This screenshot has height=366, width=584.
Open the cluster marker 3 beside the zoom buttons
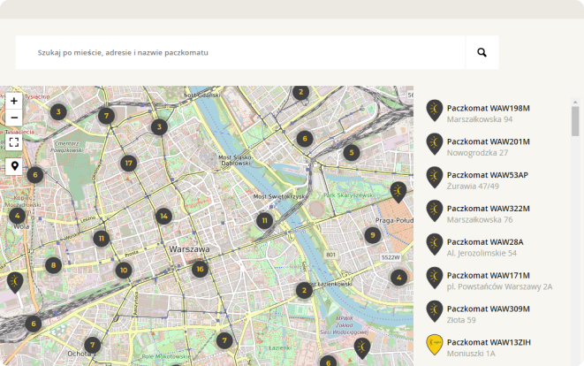pos(58,111)
